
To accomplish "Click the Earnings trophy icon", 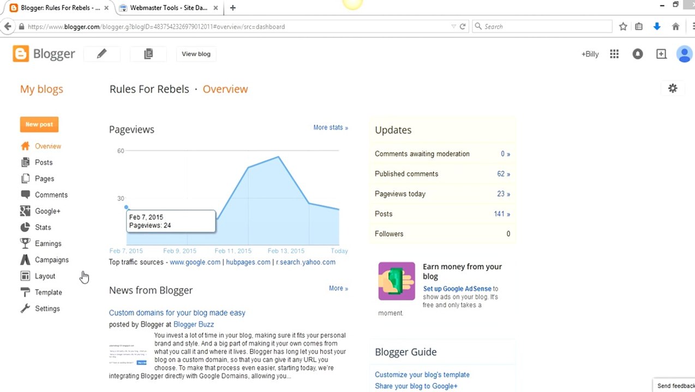I will (x=25, y=243).
